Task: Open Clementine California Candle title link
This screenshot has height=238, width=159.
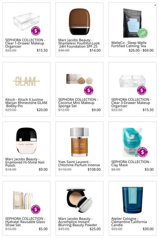Action: coord(129,222)
